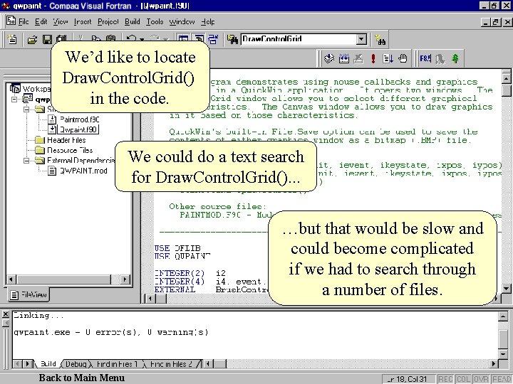The image size is (513, 384).
Task: Click output pane scroll down arrow
Action: coord(504,354)
